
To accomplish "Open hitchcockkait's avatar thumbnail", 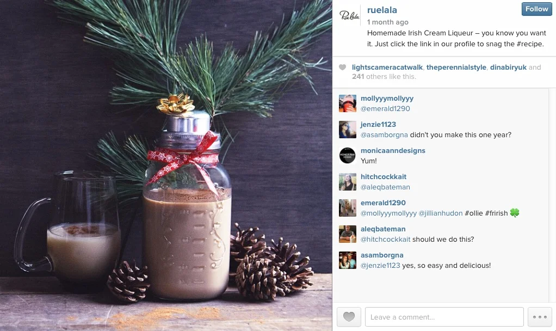I will point(348,182).
